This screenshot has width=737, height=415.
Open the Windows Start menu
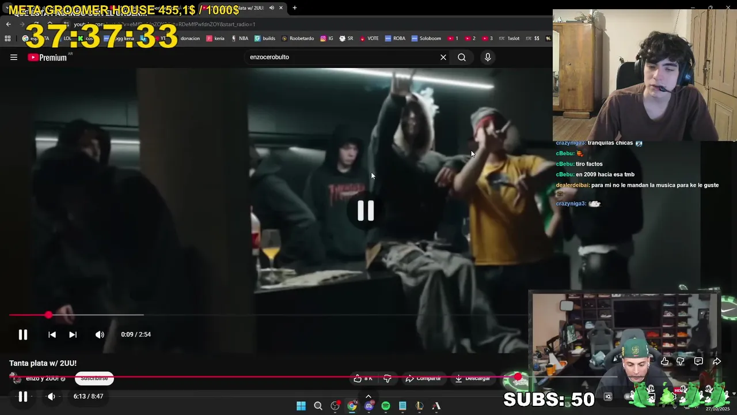click(x=301, y=406)
